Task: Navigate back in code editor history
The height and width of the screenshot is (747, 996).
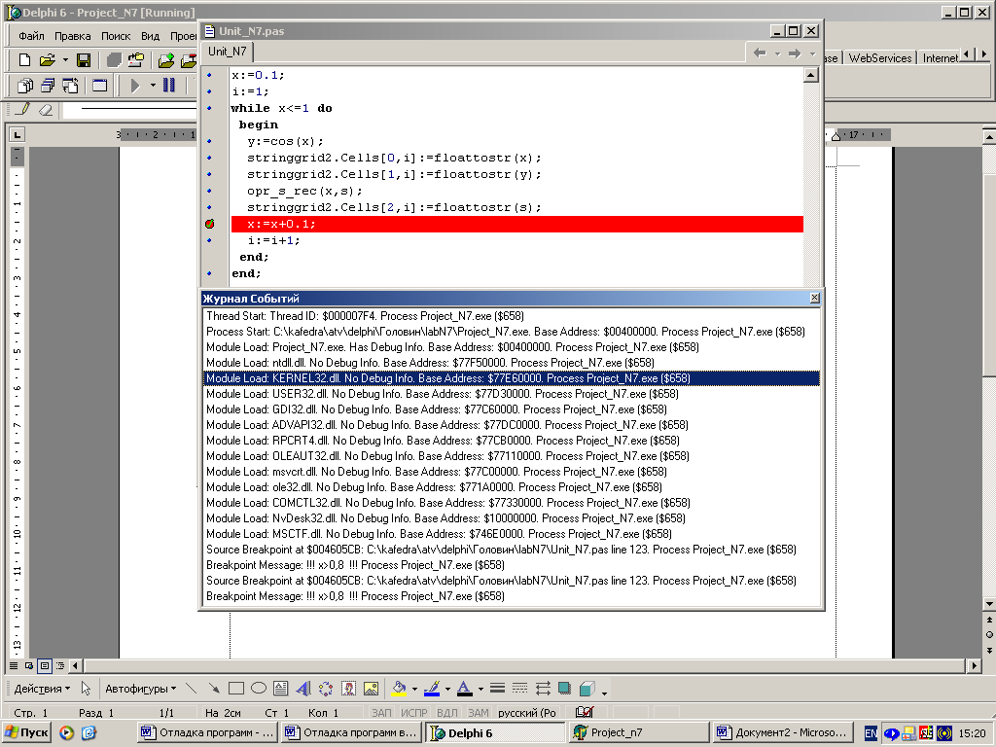Action: coord(759,53)
